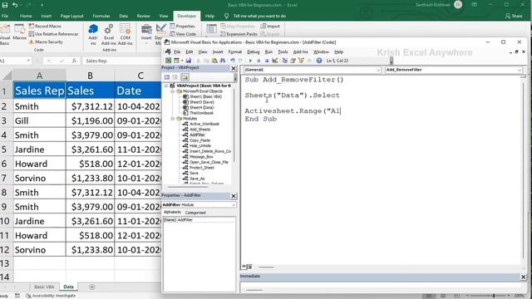Click View Object icon in Project pane
Viewport: 532px width, 299px height.
pyautogui.click(x=175, y=77)
